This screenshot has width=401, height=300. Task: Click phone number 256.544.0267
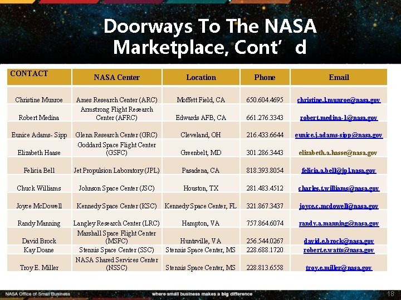(265, 241)
